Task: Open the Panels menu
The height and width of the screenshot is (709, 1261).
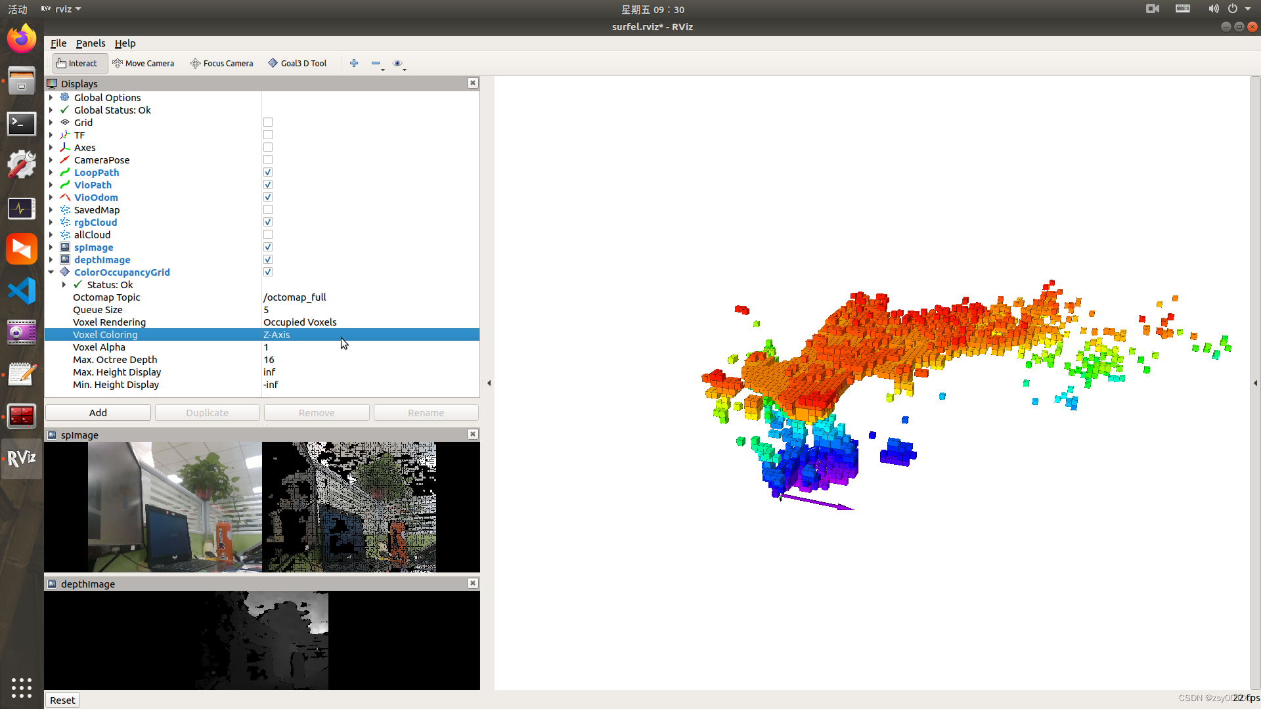Action: tap(90, 43)
